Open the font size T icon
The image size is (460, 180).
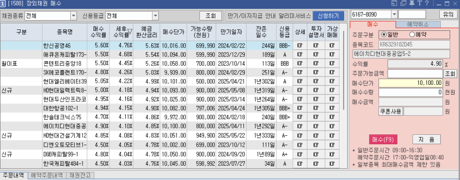[x=420, y=3]
